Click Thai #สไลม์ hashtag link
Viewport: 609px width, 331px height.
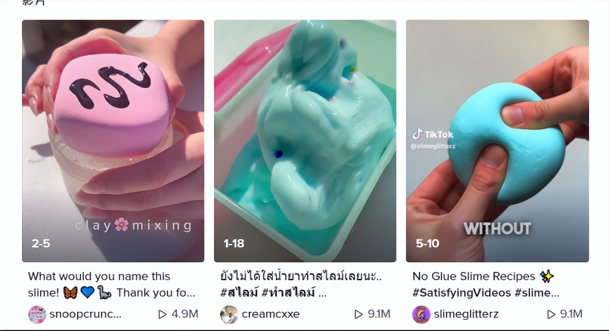[x=238, y=293]
